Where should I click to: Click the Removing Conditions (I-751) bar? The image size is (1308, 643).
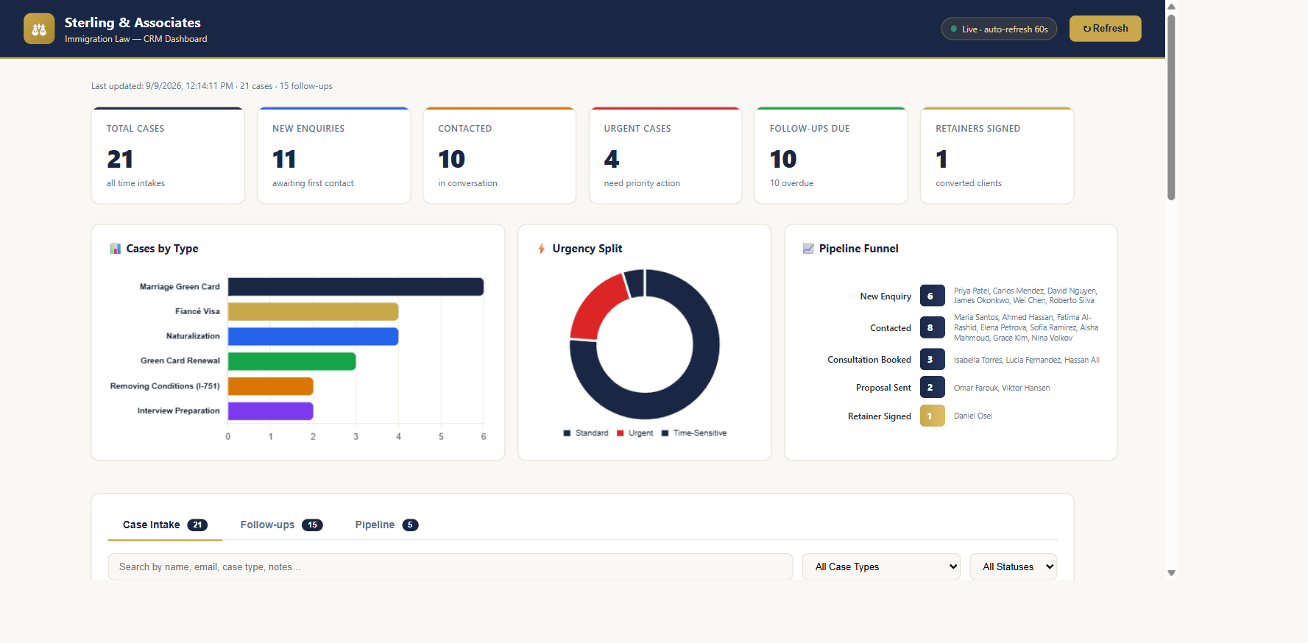point(270,386)
